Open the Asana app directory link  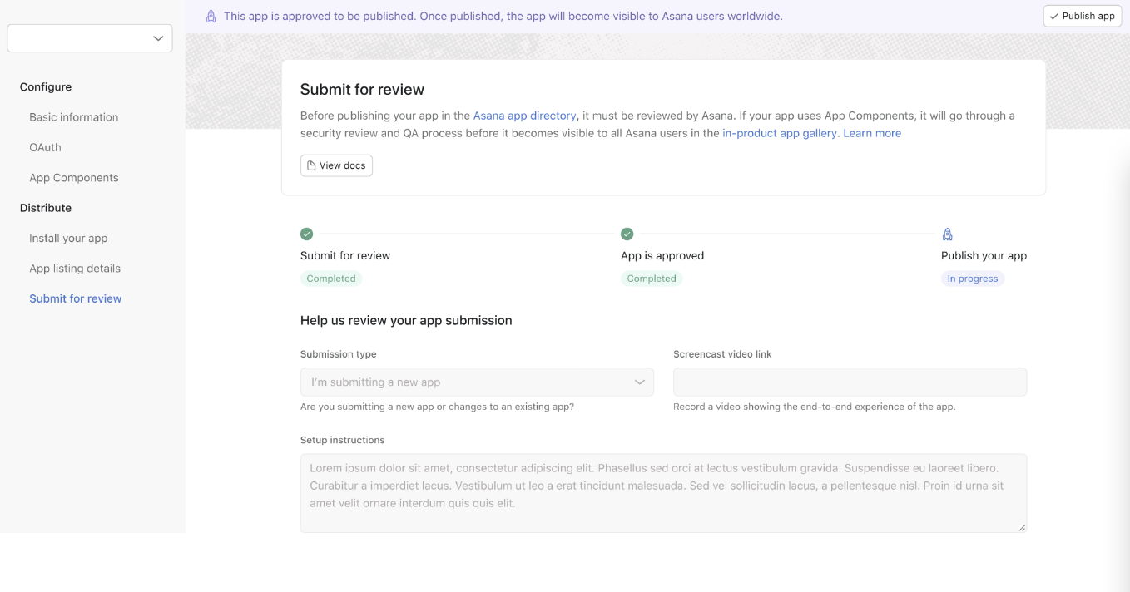(524, 116)
